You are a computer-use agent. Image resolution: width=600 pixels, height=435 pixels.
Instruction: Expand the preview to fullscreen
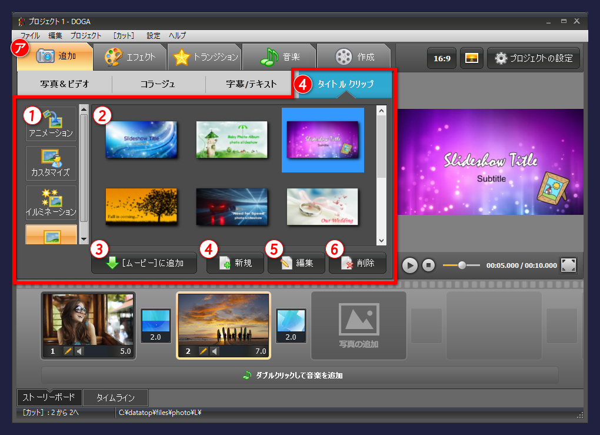tap(568, 265)
